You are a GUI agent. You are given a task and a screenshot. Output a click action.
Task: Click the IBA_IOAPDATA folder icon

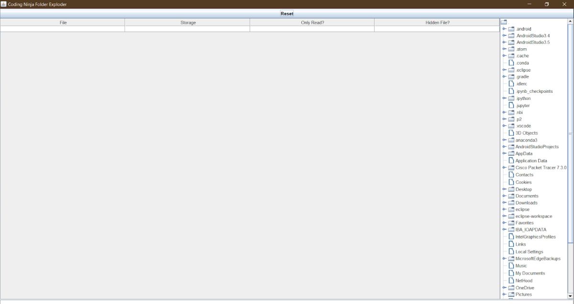coord(511,229)
